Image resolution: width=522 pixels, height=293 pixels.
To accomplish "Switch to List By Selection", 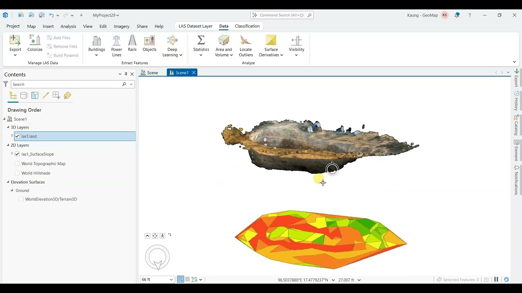I will (x=35, y=96).
